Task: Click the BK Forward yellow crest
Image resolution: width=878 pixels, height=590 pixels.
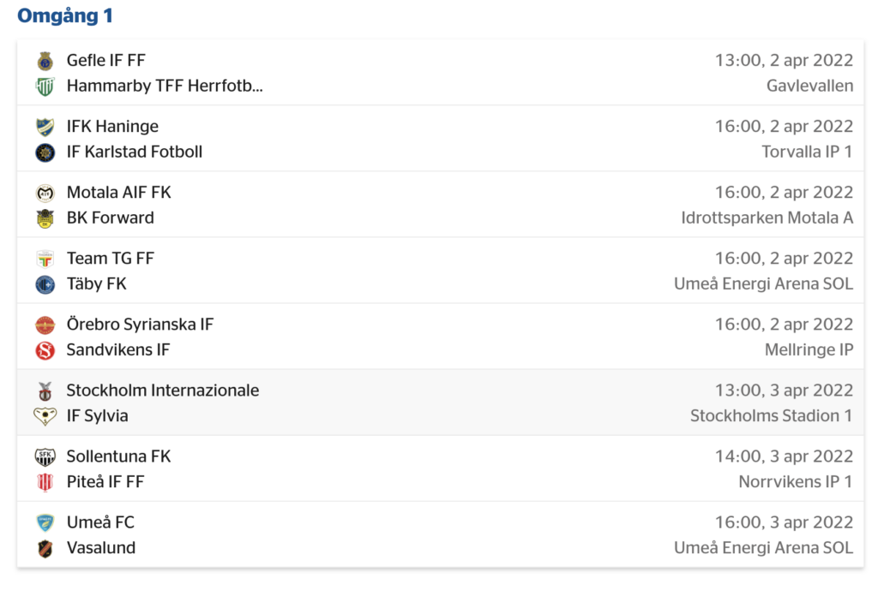Action: click(x=45, y=218)
